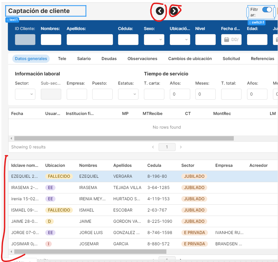The height and width of the screenshot is (262, 278).
Task: Open the Sexo dropdown
Action: coord(154,40)
